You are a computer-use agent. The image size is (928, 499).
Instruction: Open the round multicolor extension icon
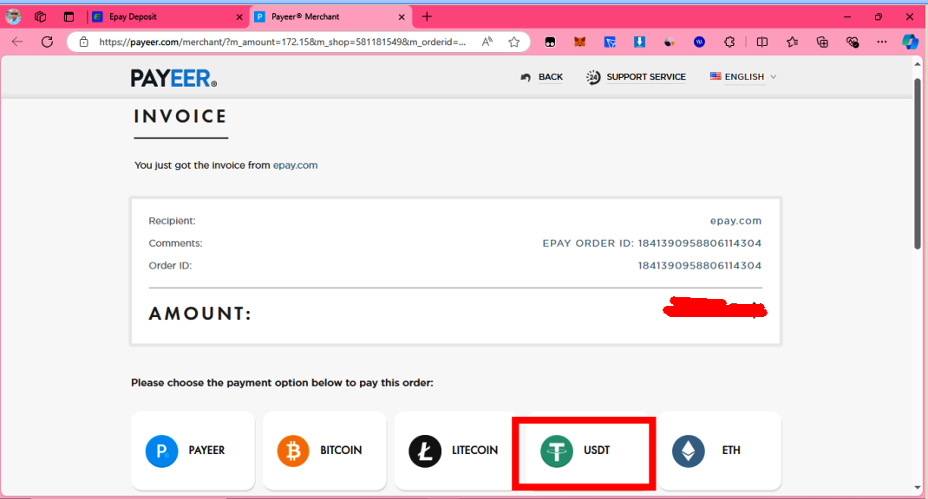tap(670, 42)
